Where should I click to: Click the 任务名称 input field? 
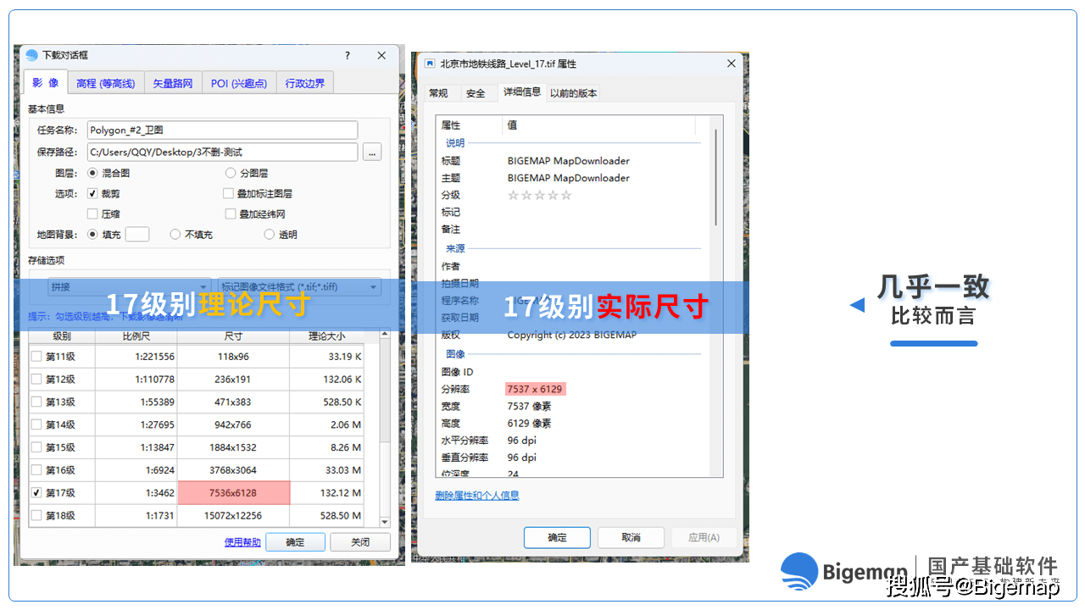(222, 130)
